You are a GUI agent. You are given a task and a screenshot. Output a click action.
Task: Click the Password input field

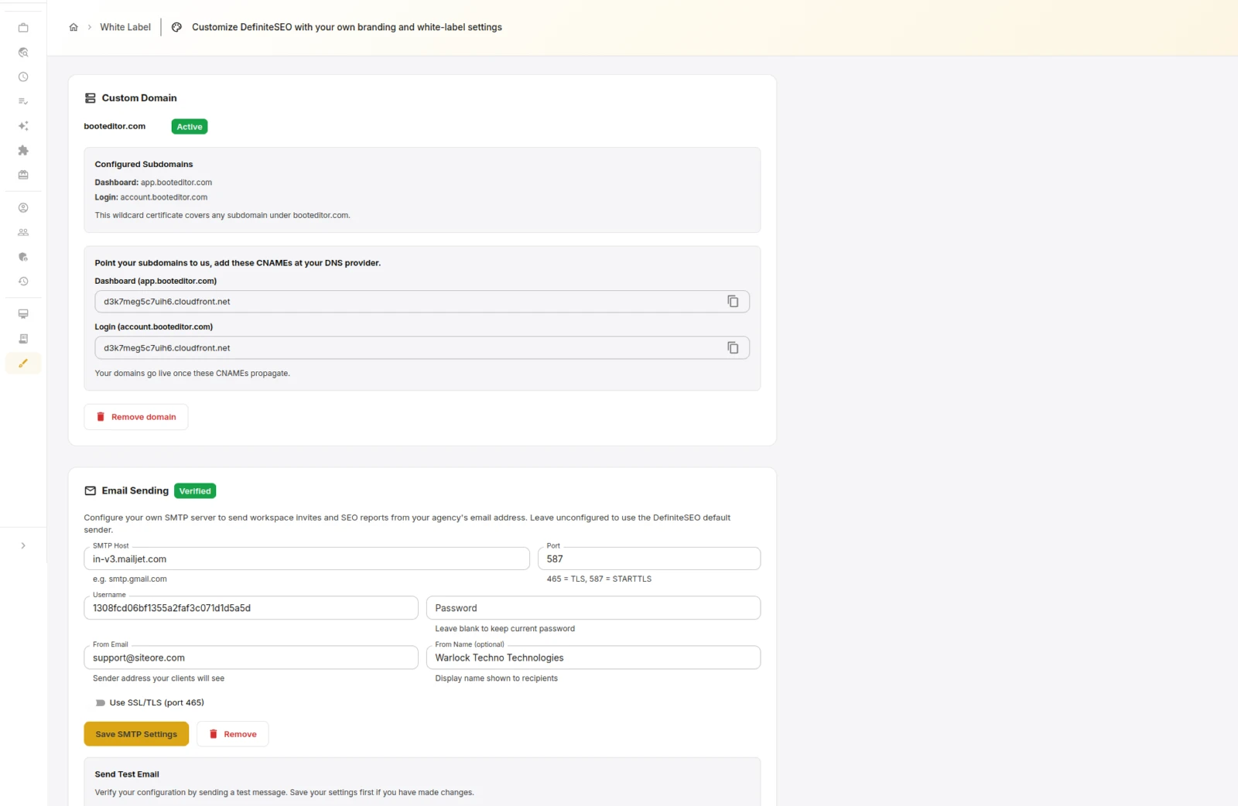pyautogui.click(x=593, y=608)
